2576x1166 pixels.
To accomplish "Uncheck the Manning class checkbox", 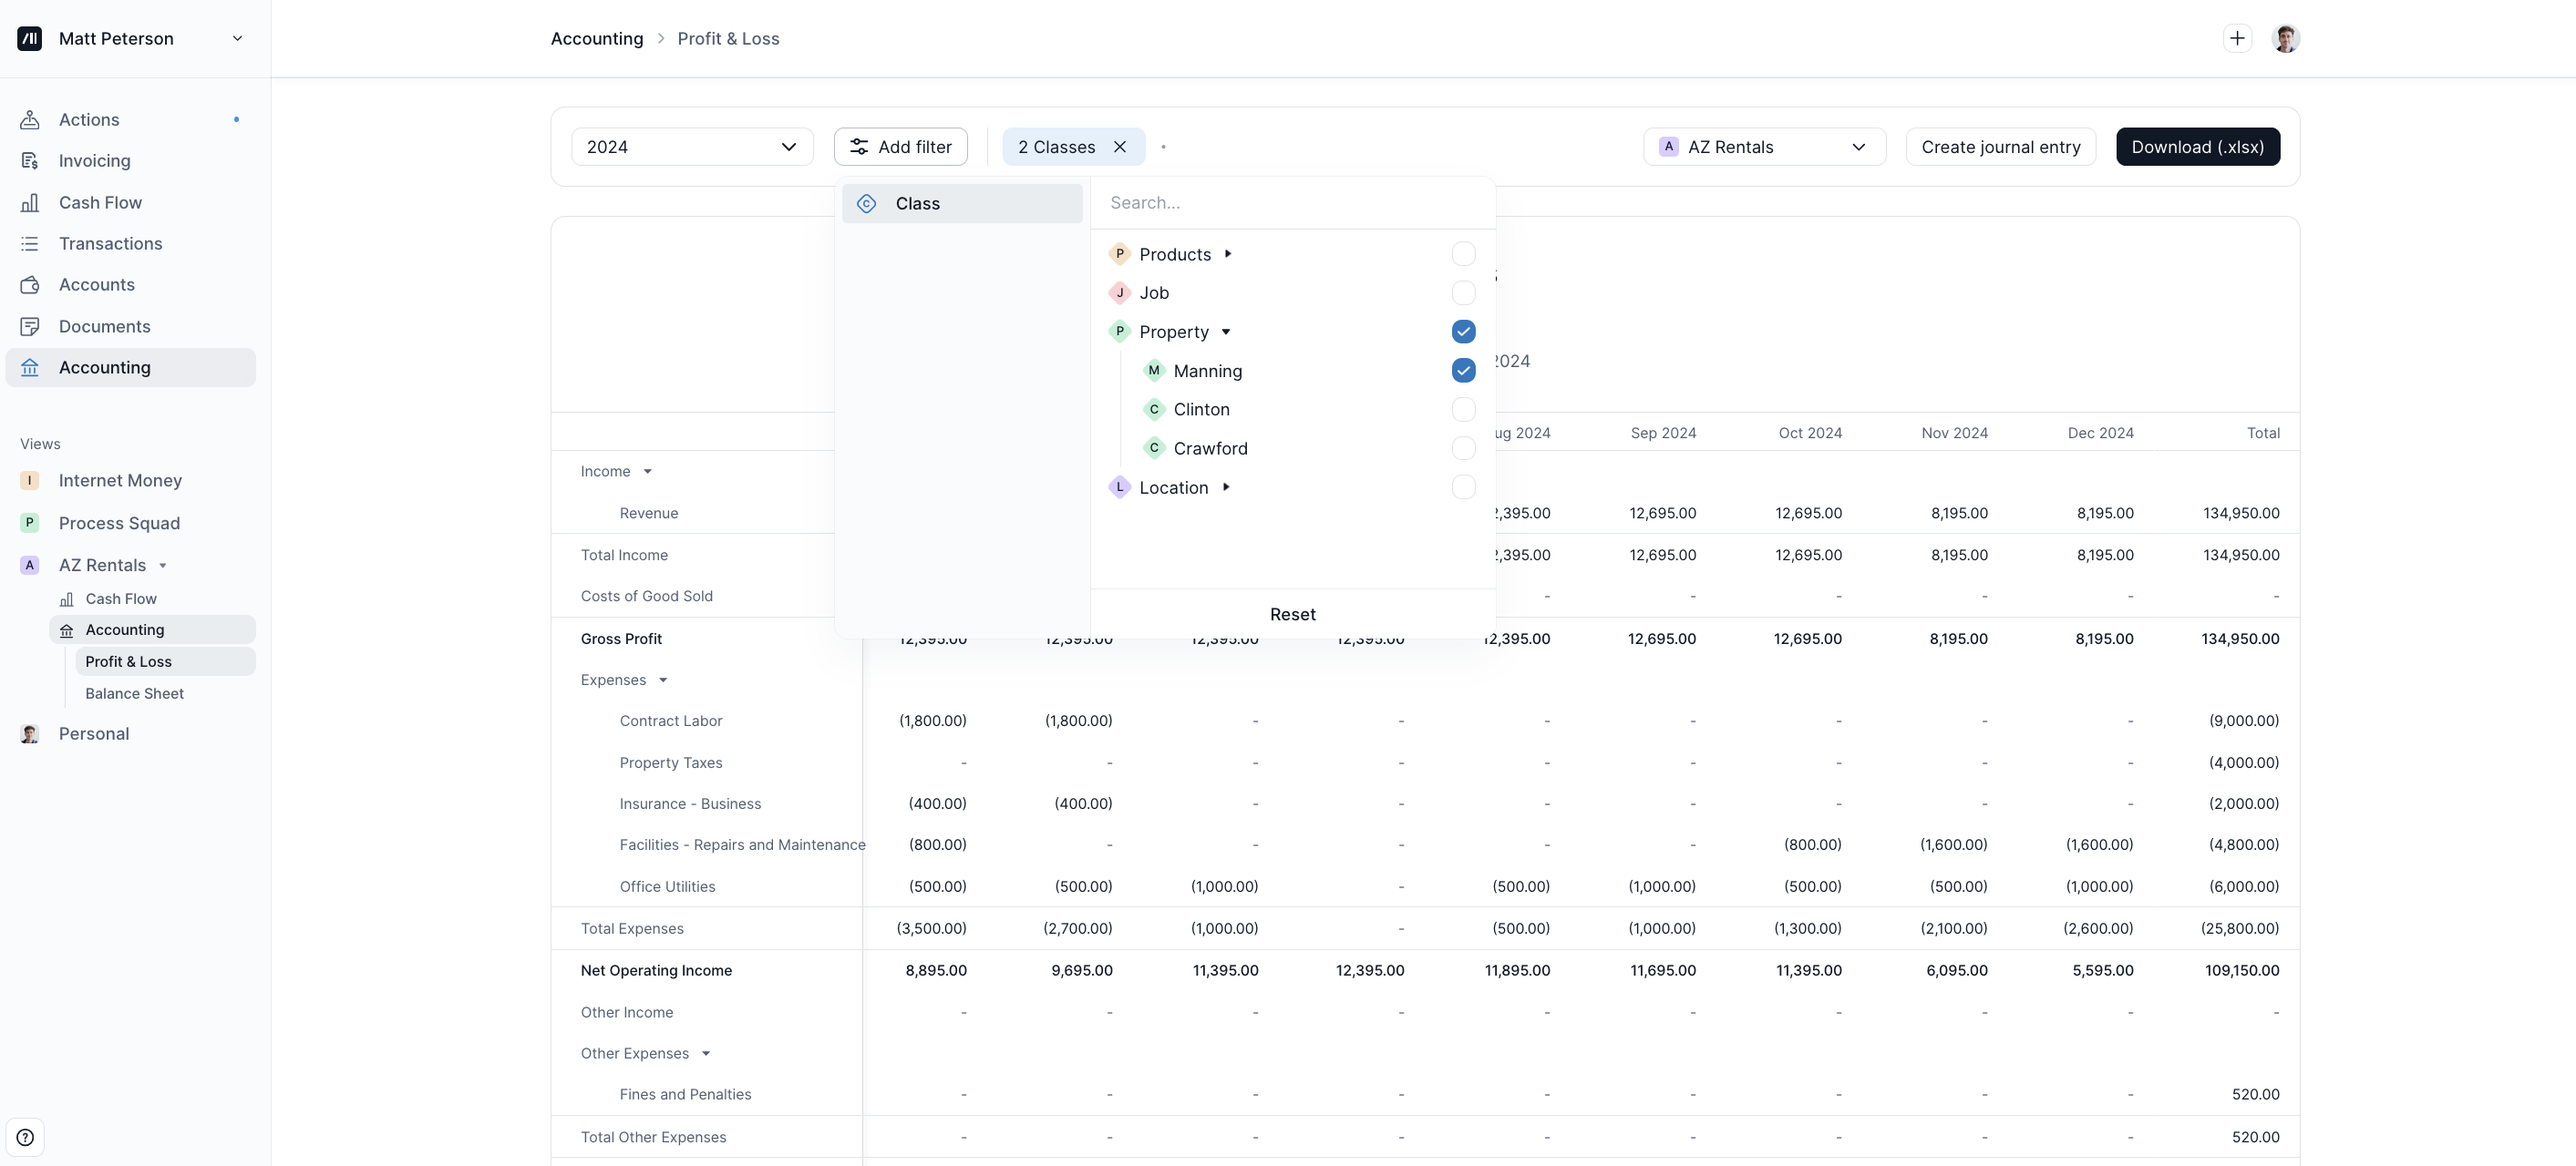I will [x=1463, y=371].
